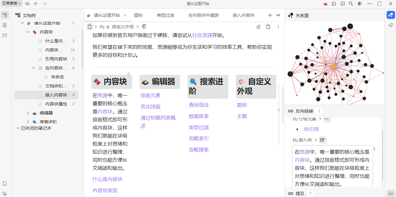
Task: Click embed block icon after 嵌入块
Action: point(323,140)
